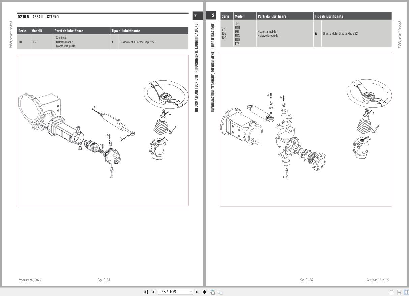Click 'Revisione 02, 2025' on right page
409x296 pixels.
377,280
